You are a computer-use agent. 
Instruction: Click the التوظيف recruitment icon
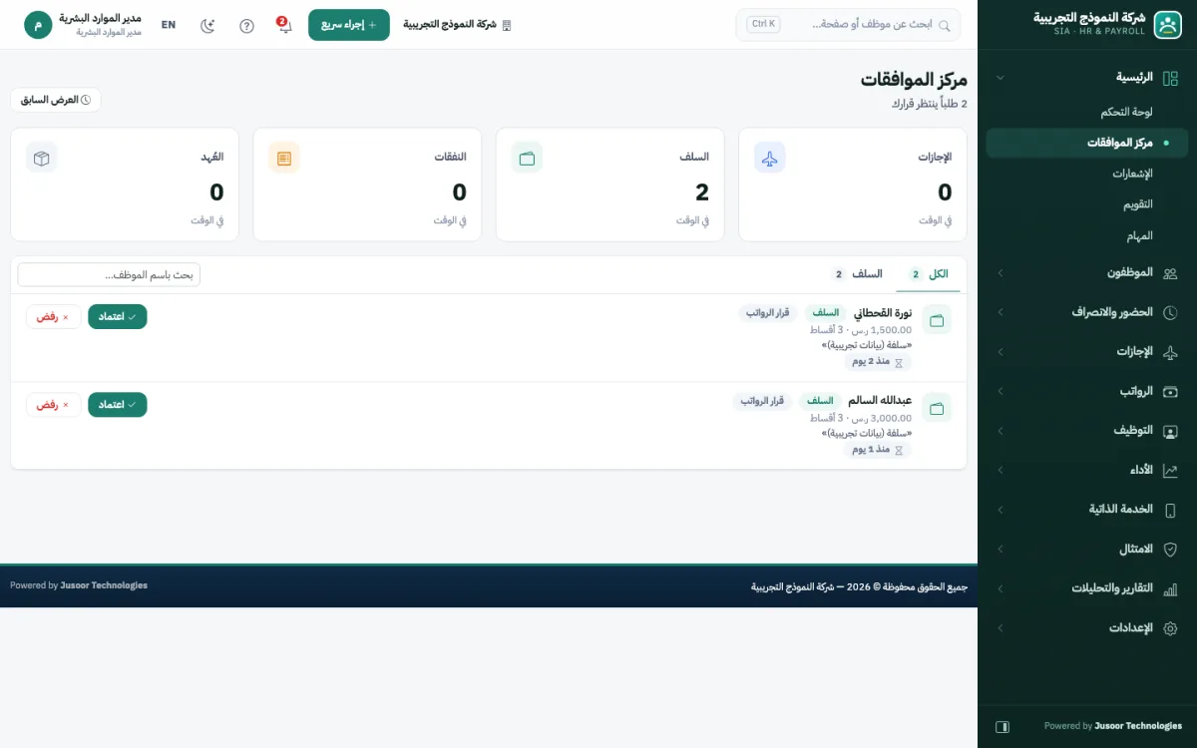1171,431
